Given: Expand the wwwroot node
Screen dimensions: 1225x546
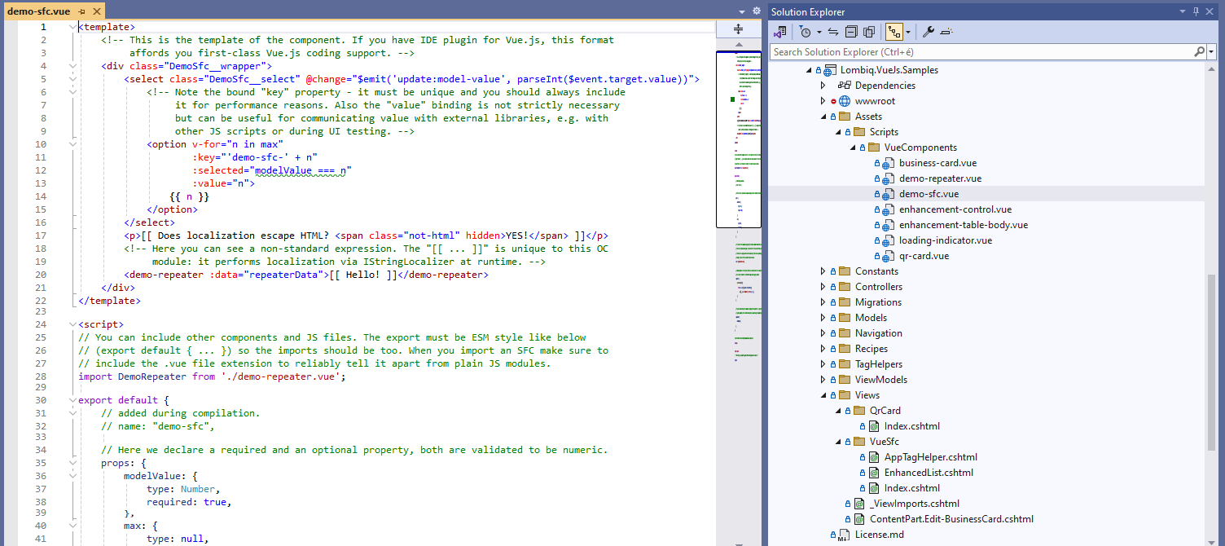Looking at the screenshot, I should click(823, 101).
